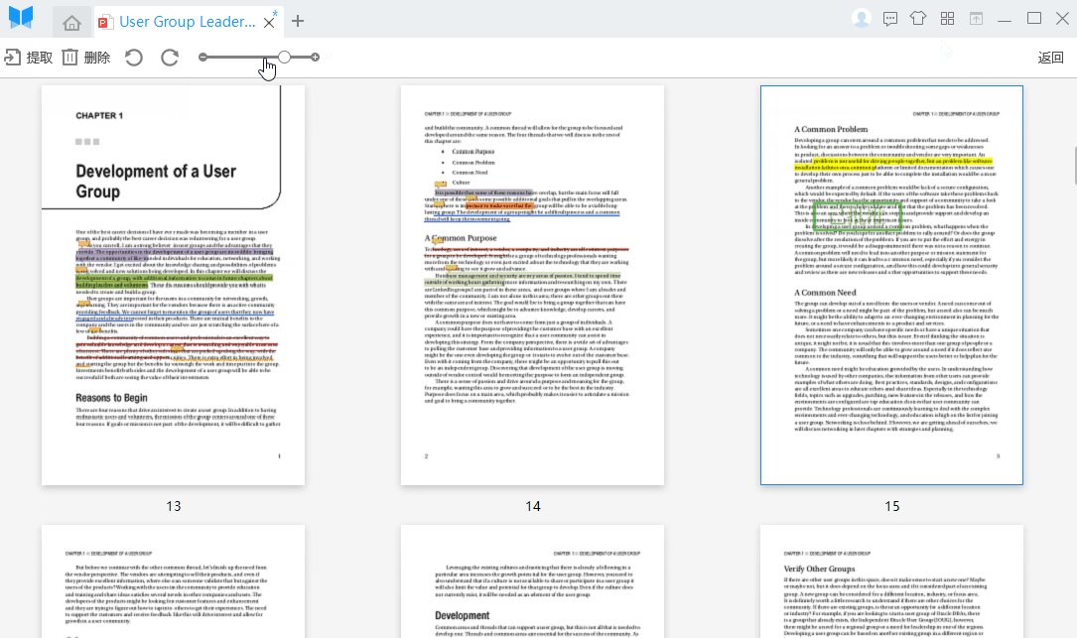Open the user account avatar

point(861,19)
